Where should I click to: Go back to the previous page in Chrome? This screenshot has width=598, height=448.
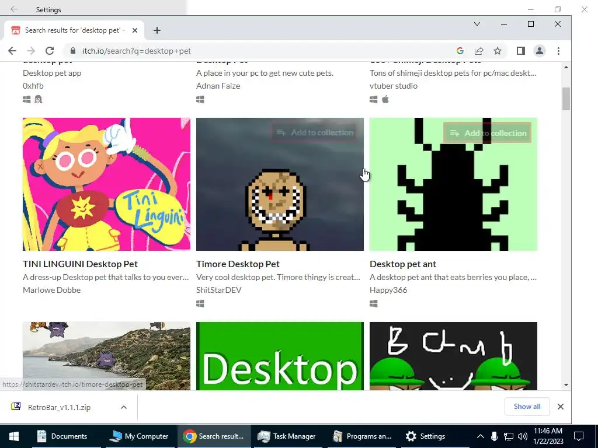[12, 51]
